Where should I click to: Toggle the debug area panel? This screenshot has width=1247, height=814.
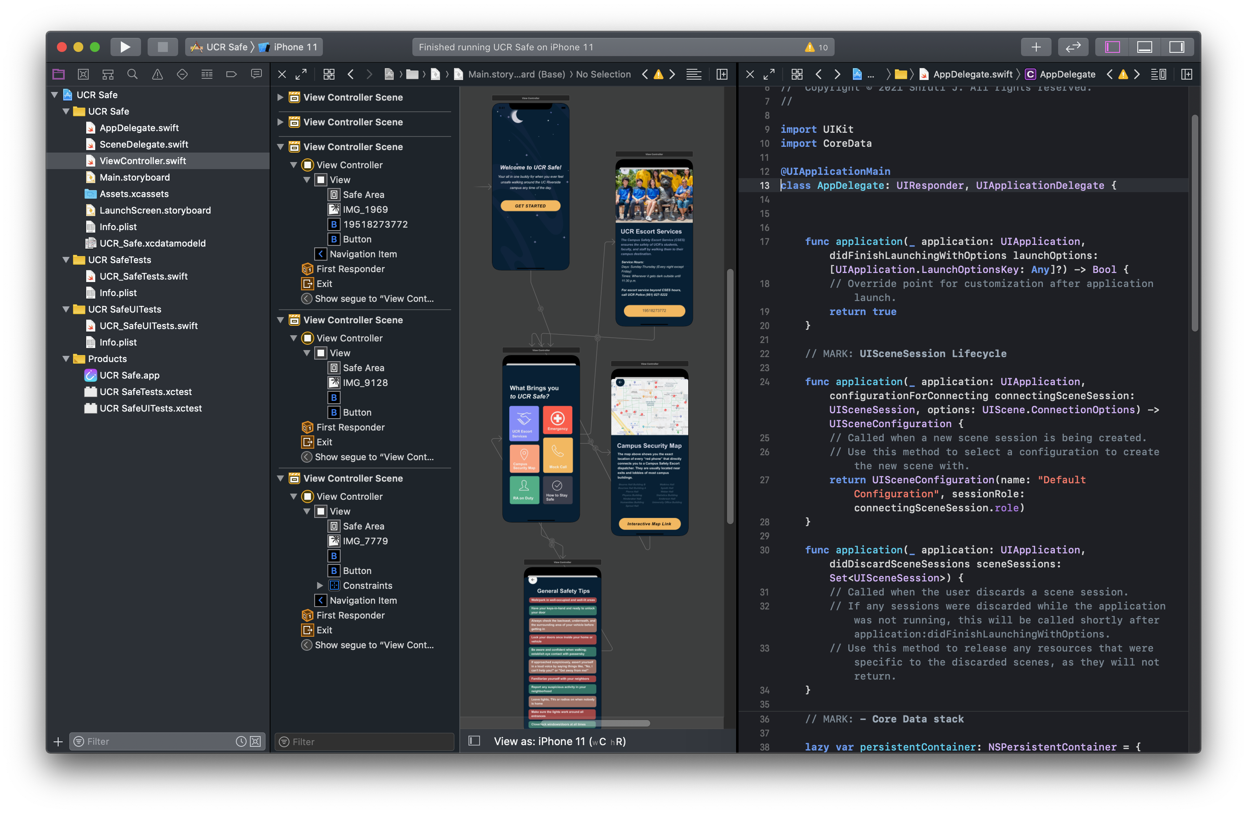coord(1144,47)
